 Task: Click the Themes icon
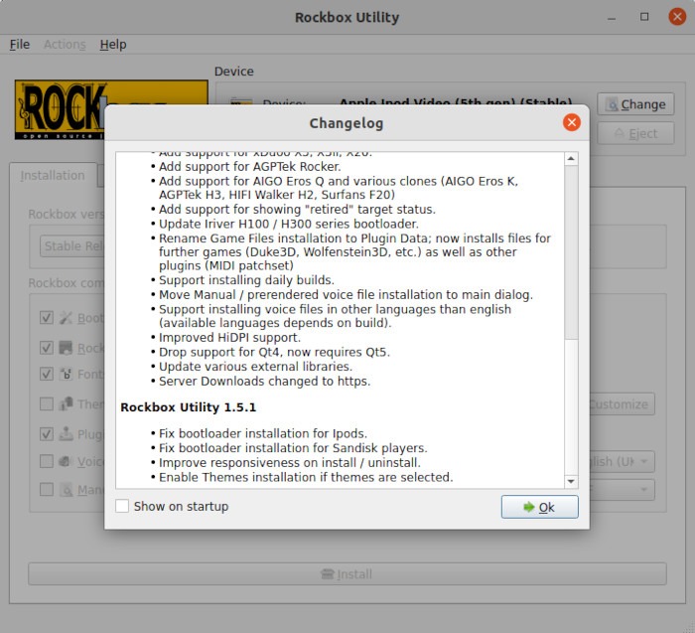click(x=67, y=404)
